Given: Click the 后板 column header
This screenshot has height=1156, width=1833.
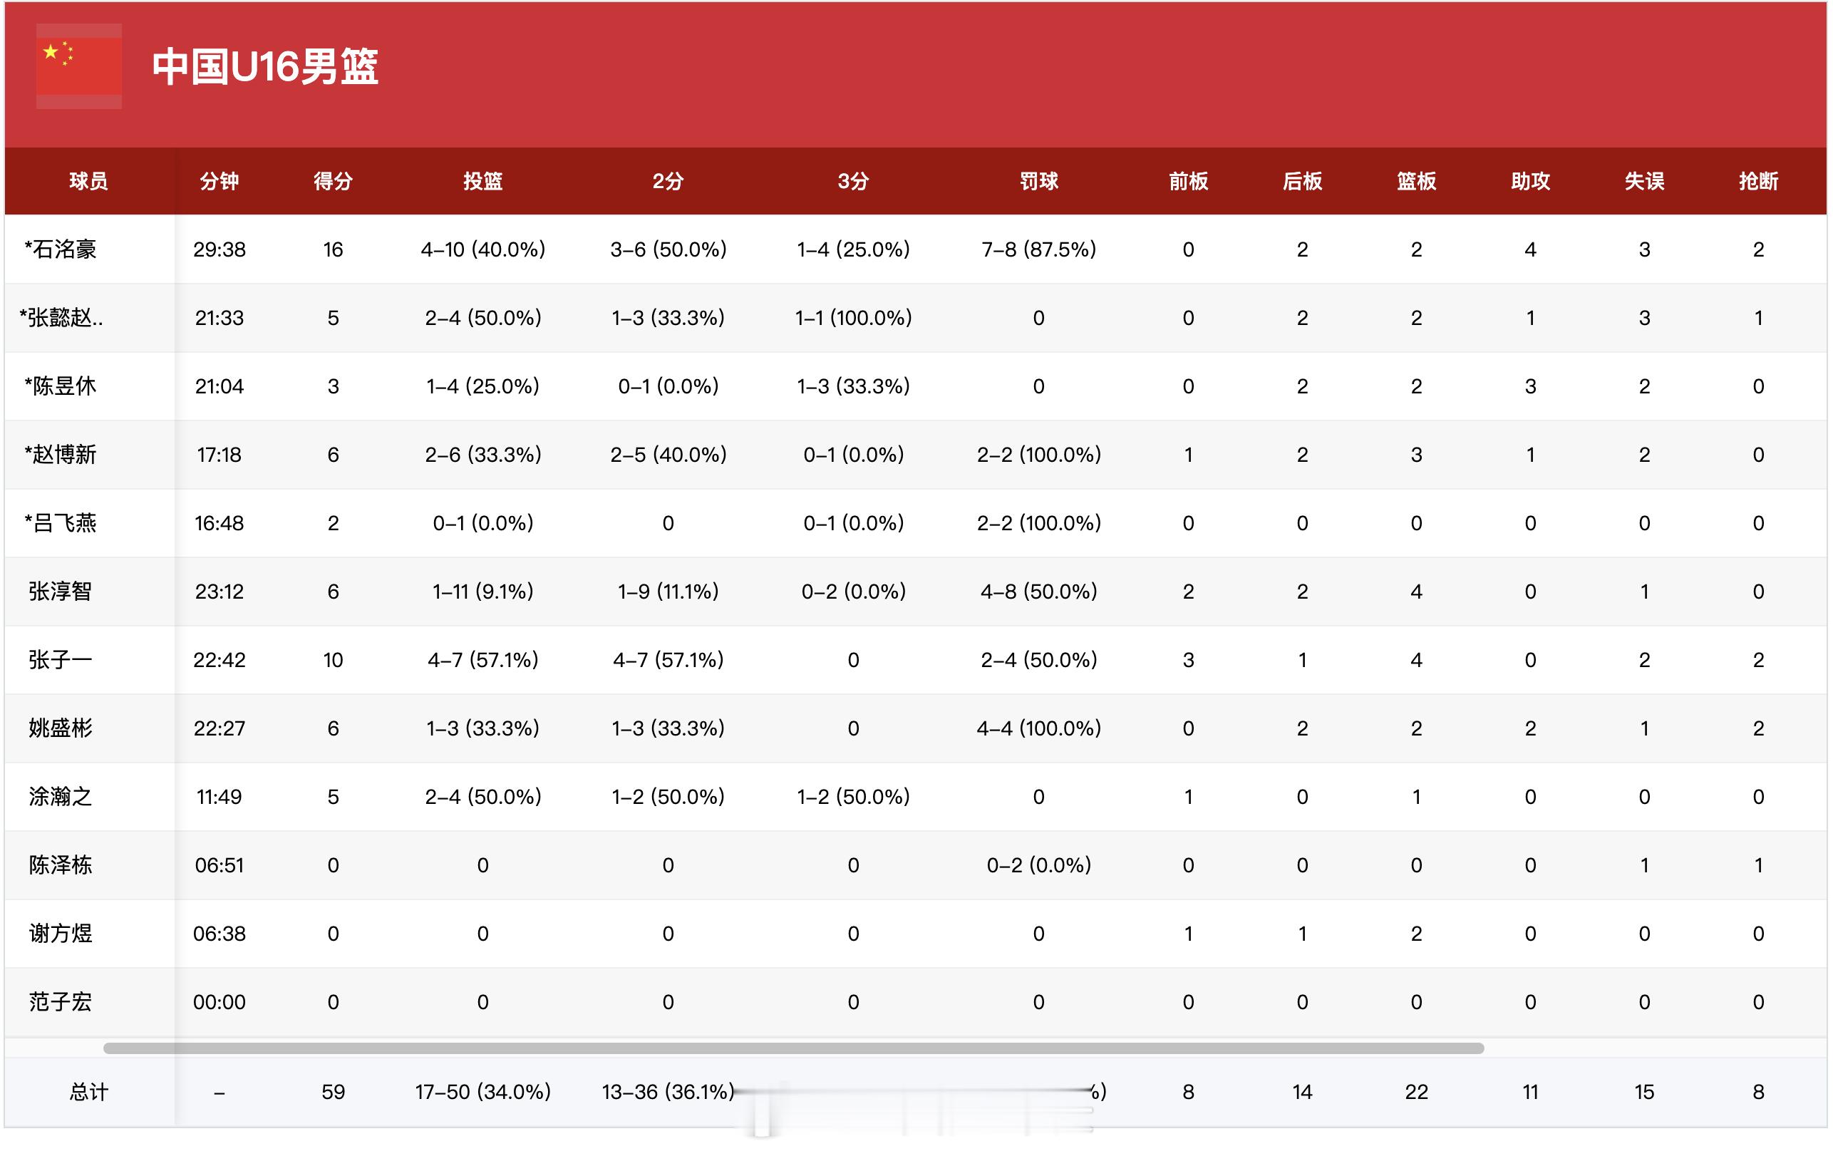Looking at the screenshot, I should tap(1303, 181).
